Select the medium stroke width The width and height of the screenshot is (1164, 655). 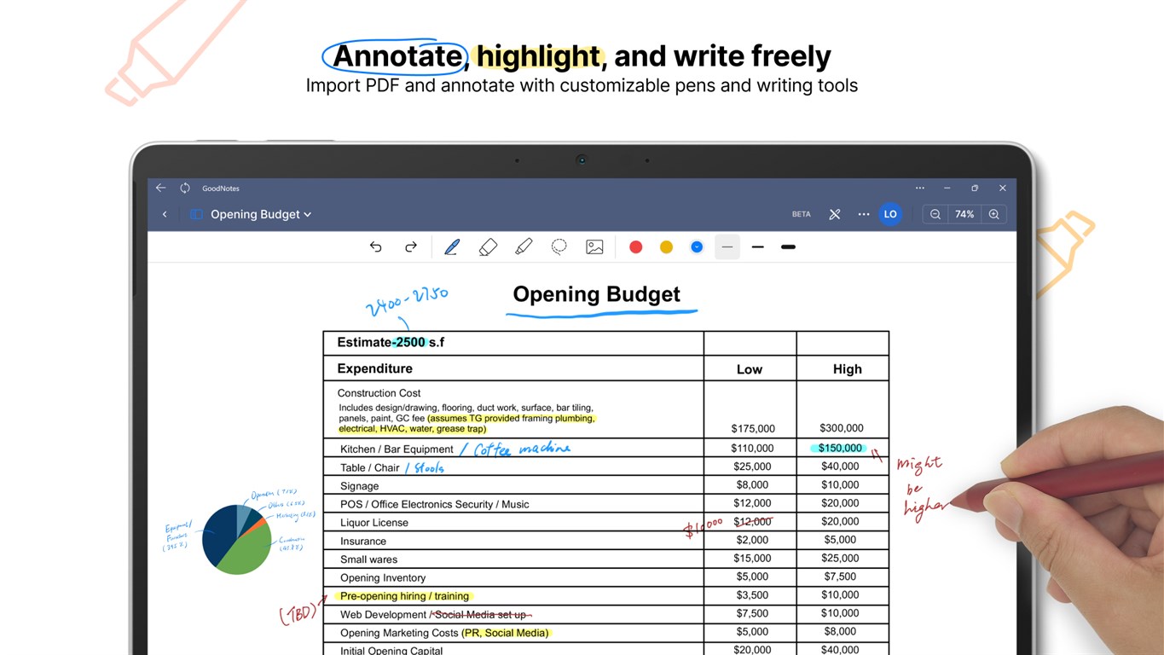pyautogui.click(x=757, y=247)
